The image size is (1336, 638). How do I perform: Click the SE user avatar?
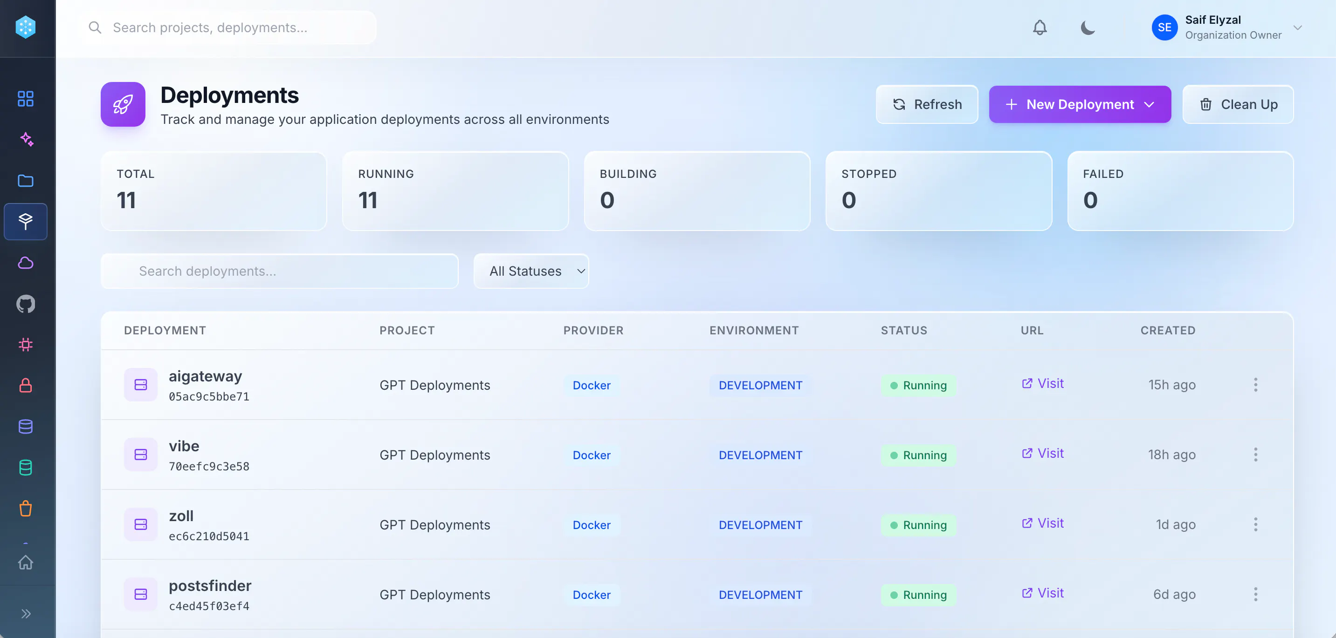coord(1164,27)
